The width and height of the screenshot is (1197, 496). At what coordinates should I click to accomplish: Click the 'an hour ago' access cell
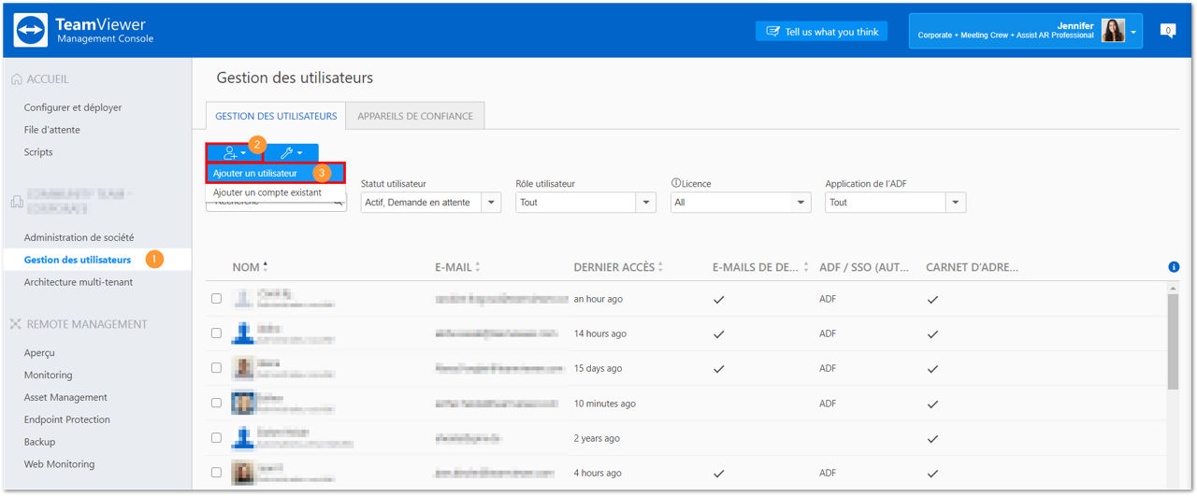tap(598, 299)
